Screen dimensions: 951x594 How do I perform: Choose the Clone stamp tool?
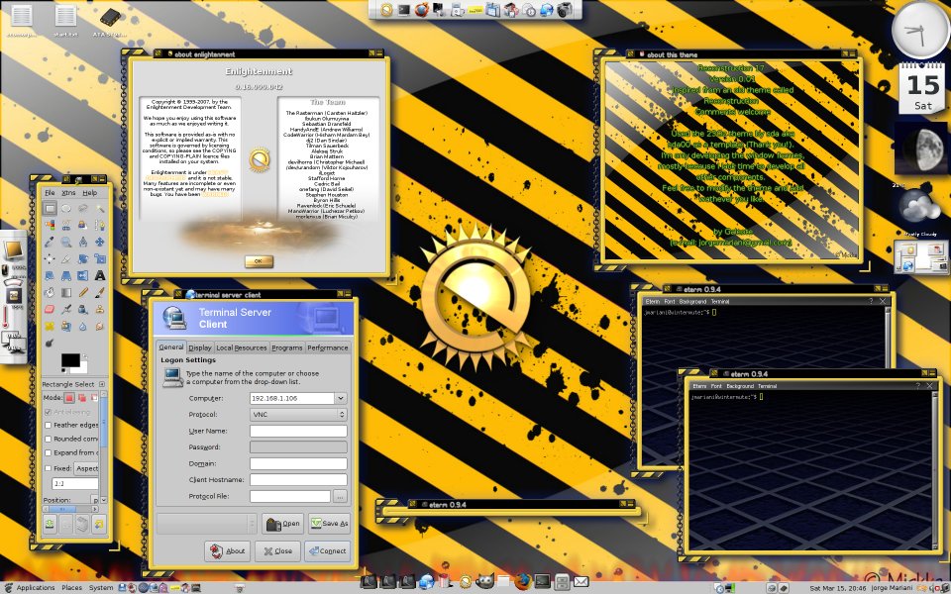click(100, 309)
